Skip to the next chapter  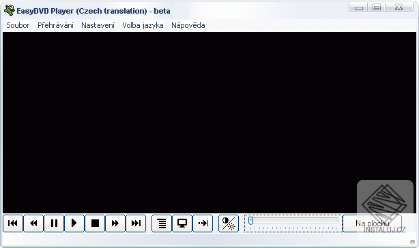tap(136, 223)
